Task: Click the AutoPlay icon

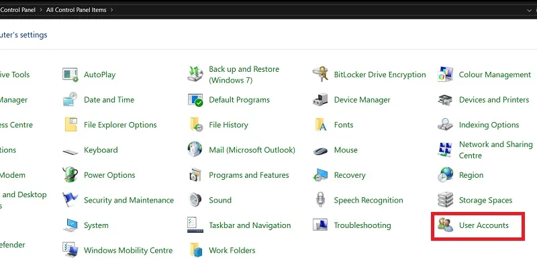Action: [70, 74]
